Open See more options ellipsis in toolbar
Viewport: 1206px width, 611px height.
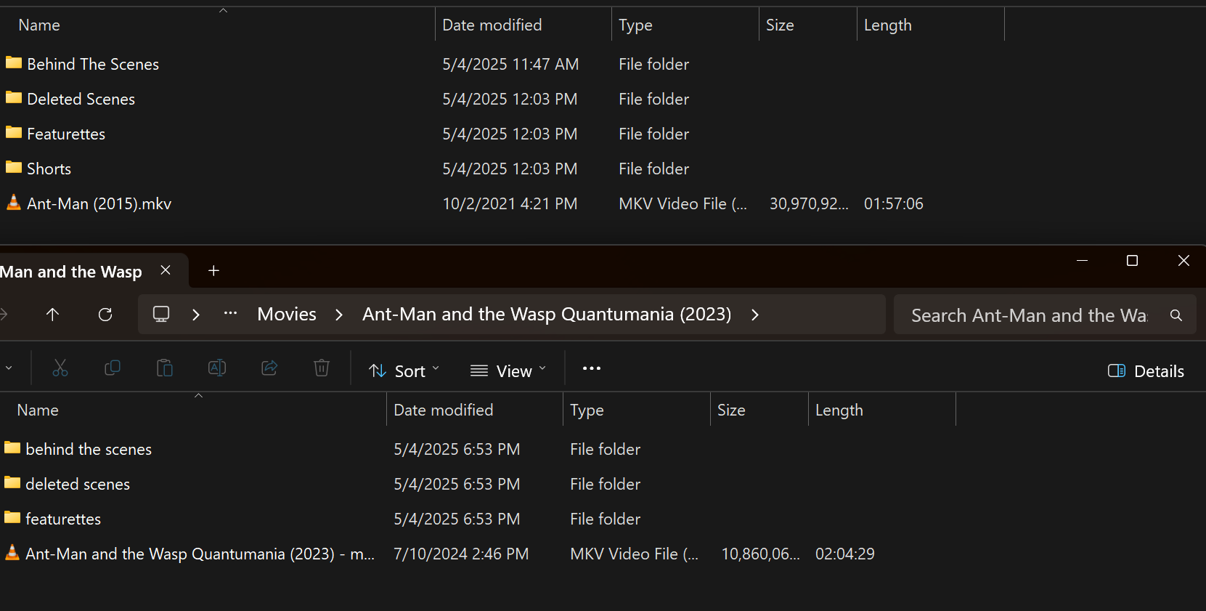click(x=592, y=369)
